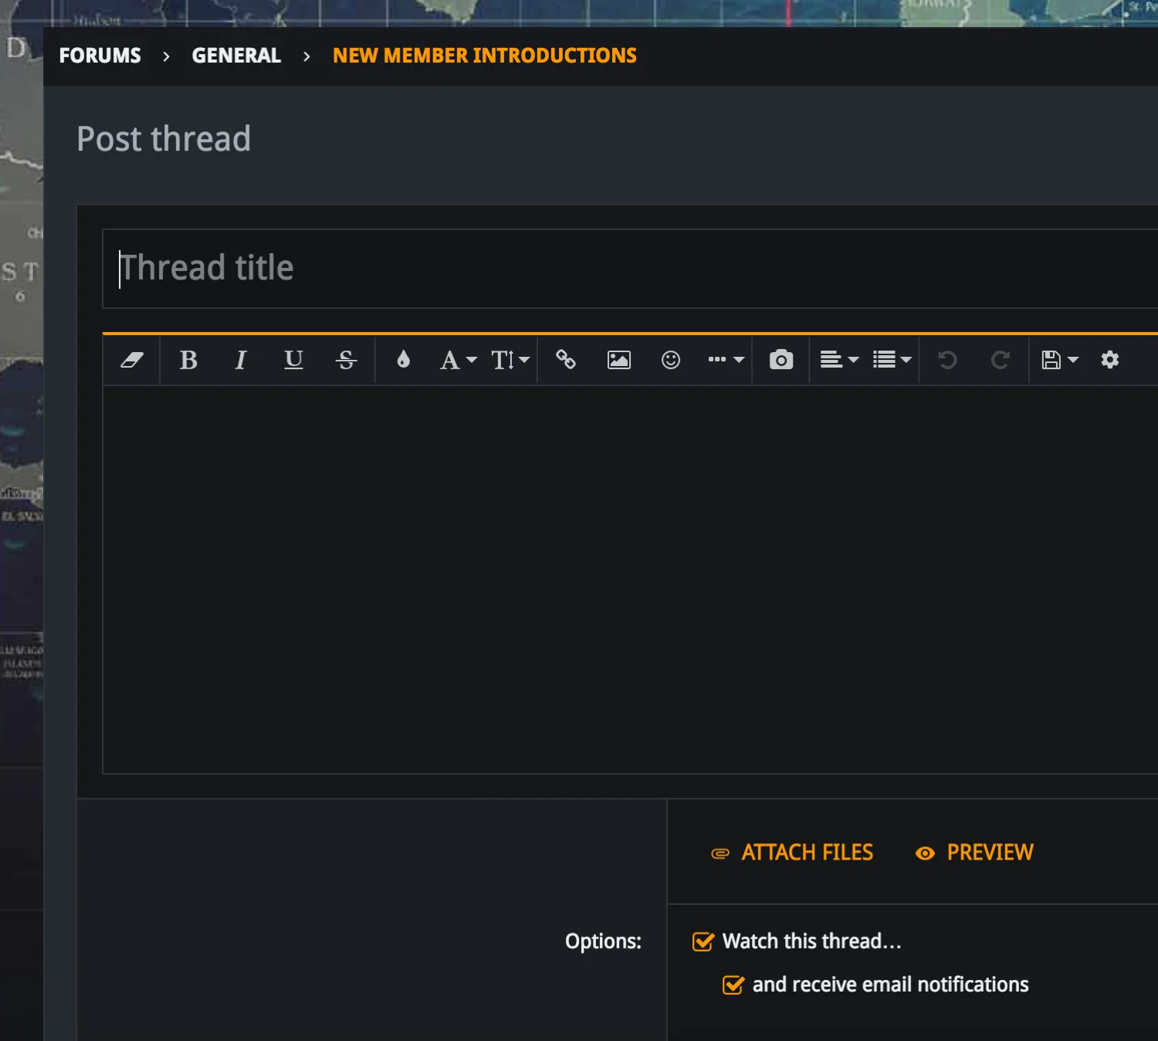Toggle italic text formatting
Viewport: 1158px width, 1041px height.
coord(241,360)
